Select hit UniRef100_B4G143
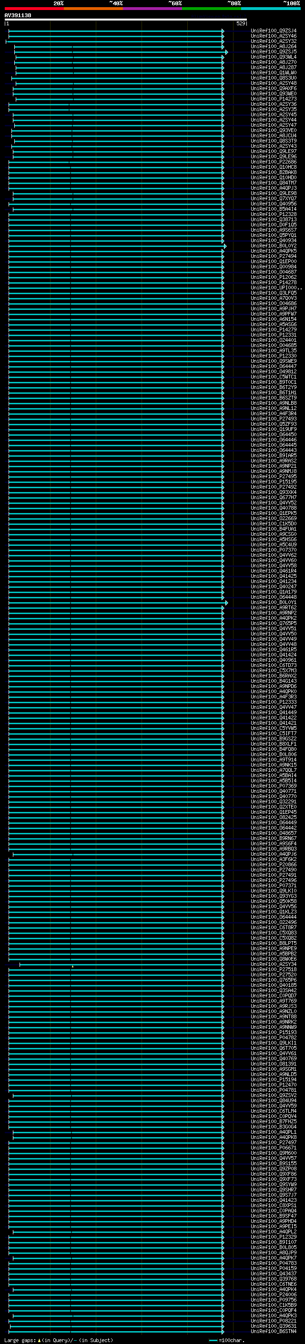305x1344 pixels. click(273, 681)
